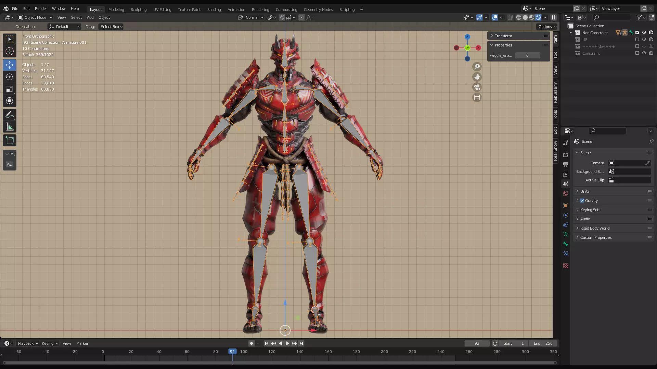This screenshot has width=657, height=369.
Task: Toggle the camera view icon
Action: 477,87
